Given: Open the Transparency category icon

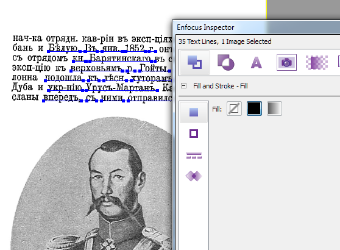Looking at the screenshot, I should pyautogui.click(x=225, y=62).
